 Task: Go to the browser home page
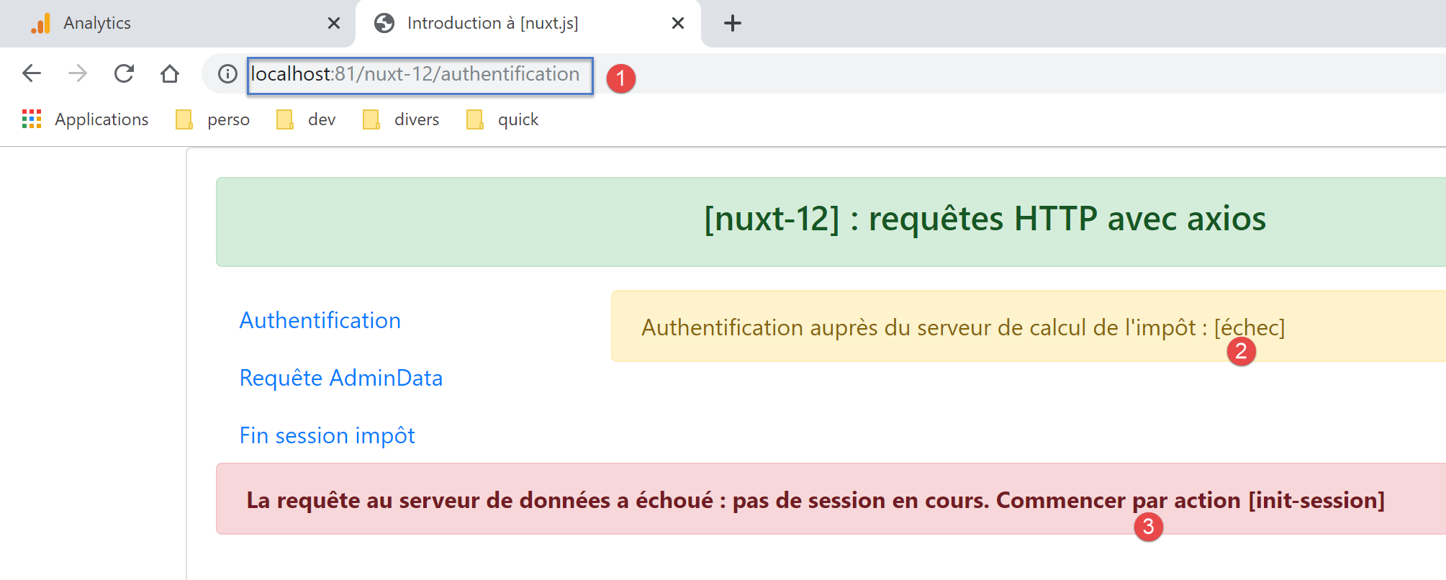pos(170,73)
